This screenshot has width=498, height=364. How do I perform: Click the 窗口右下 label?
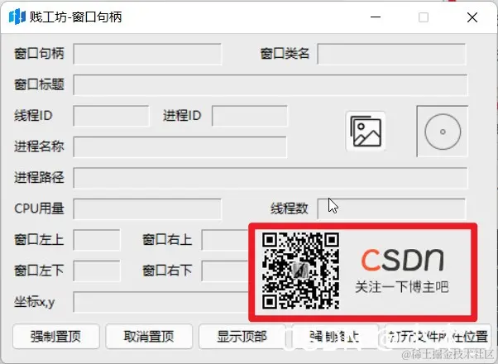[x=167, y=271]
